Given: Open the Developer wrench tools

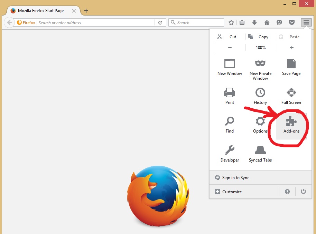Looking at the screenshot, I should 230,154.
